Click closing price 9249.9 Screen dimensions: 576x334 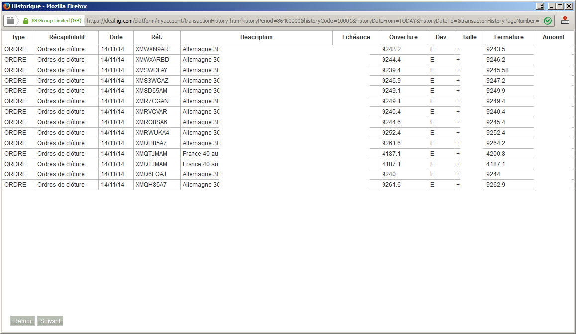click(x=496, y=90)
